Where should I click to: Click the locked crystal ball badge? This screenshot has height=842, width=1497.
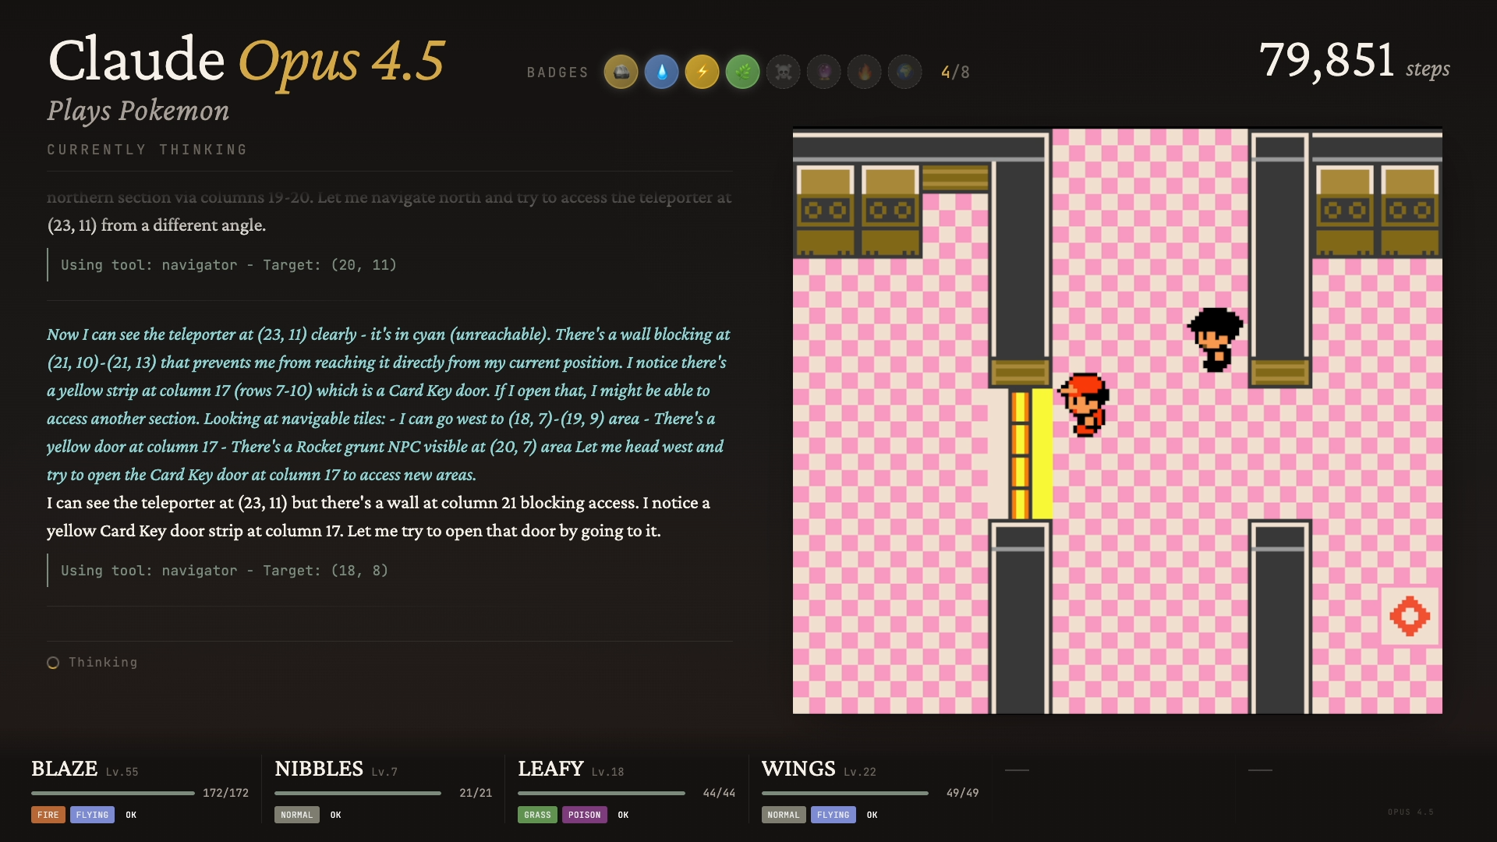(x=823, y=73)
